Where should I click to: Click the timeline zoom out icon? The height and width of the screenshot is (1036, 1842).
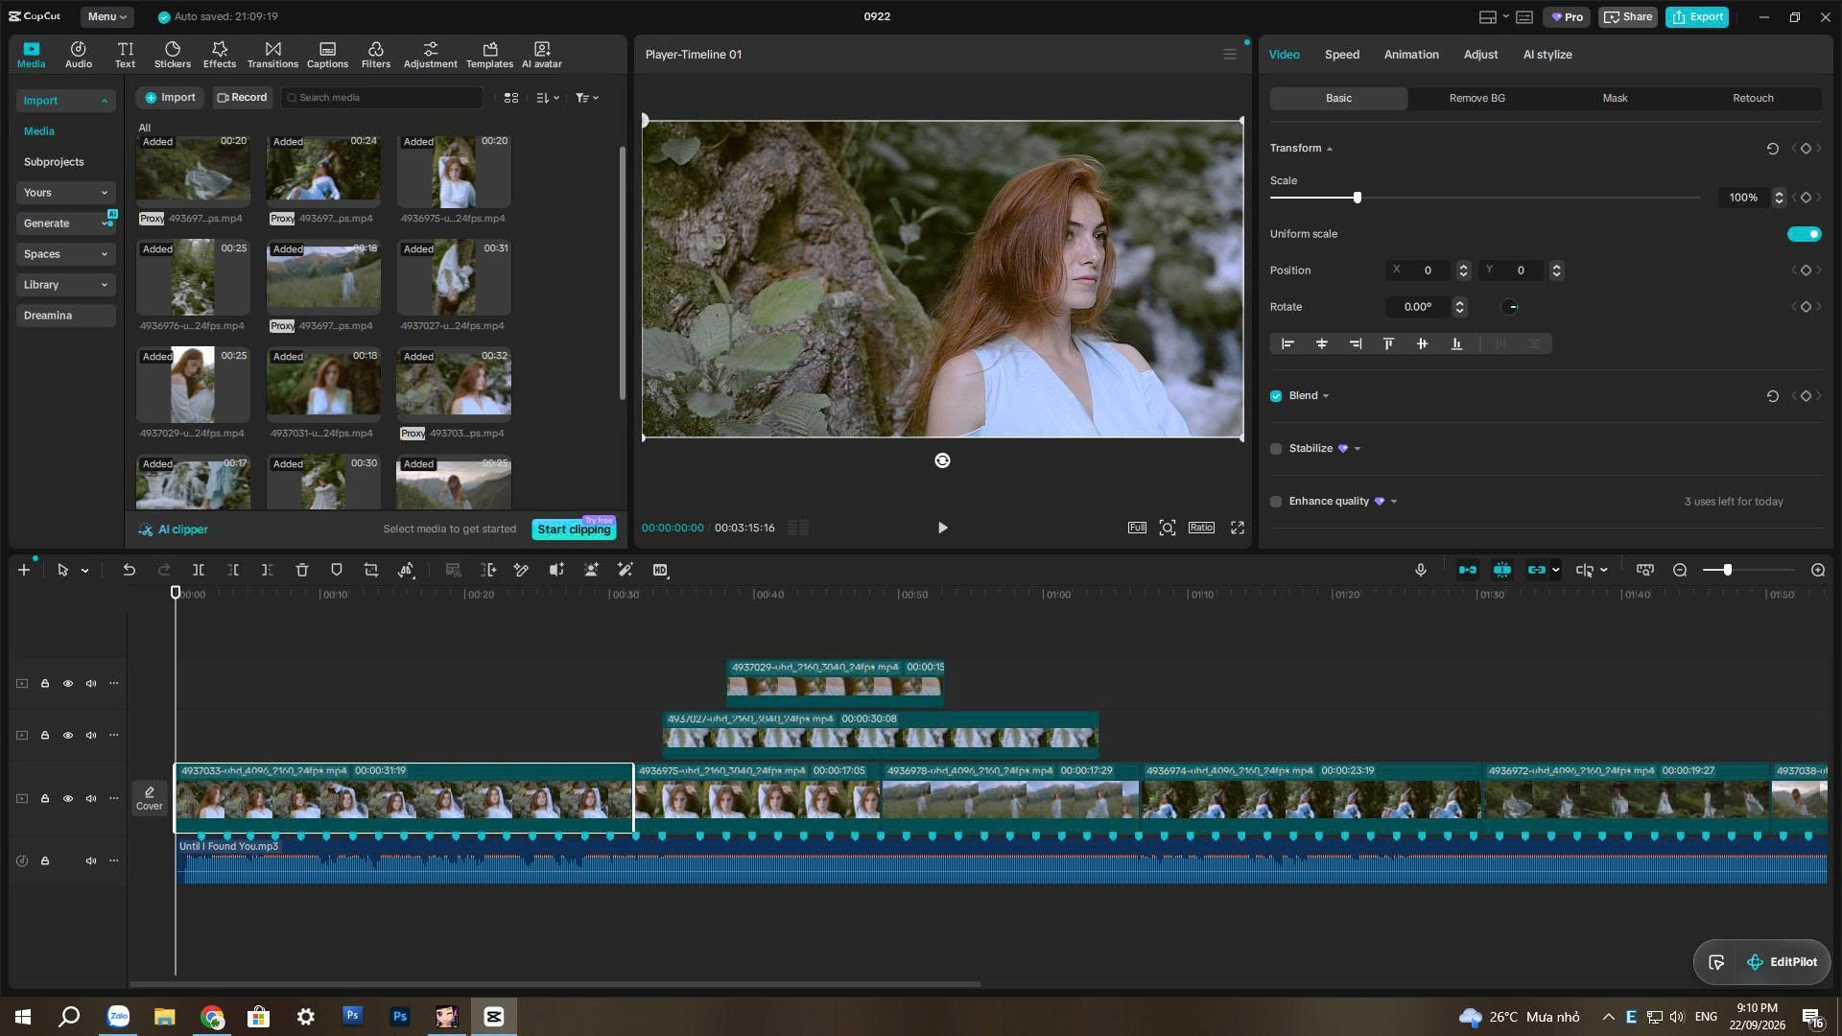click(1680, 570)
